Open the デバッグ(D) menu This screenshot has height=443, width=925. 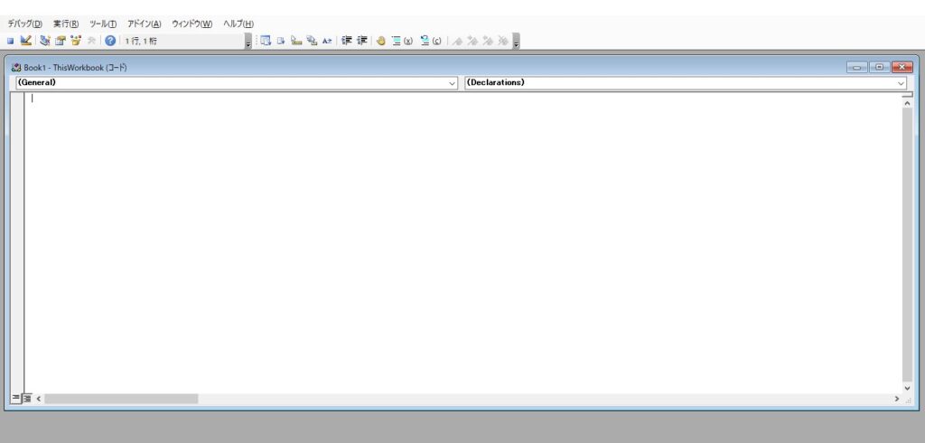[25, 24]
